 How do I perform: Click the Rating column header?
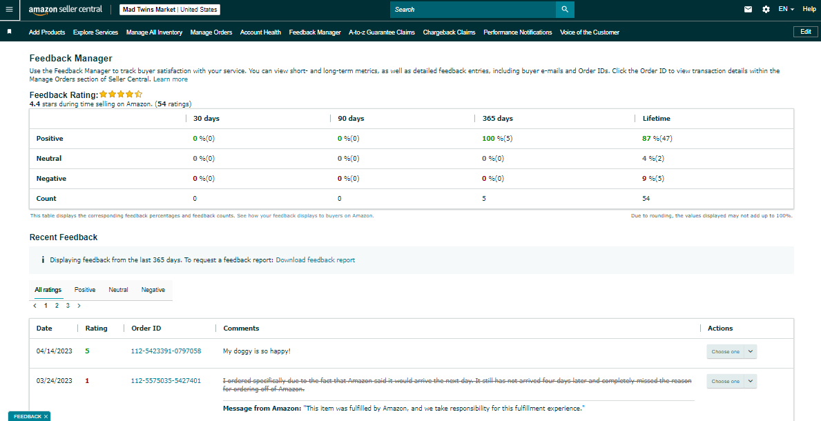[x=97, y=329]
